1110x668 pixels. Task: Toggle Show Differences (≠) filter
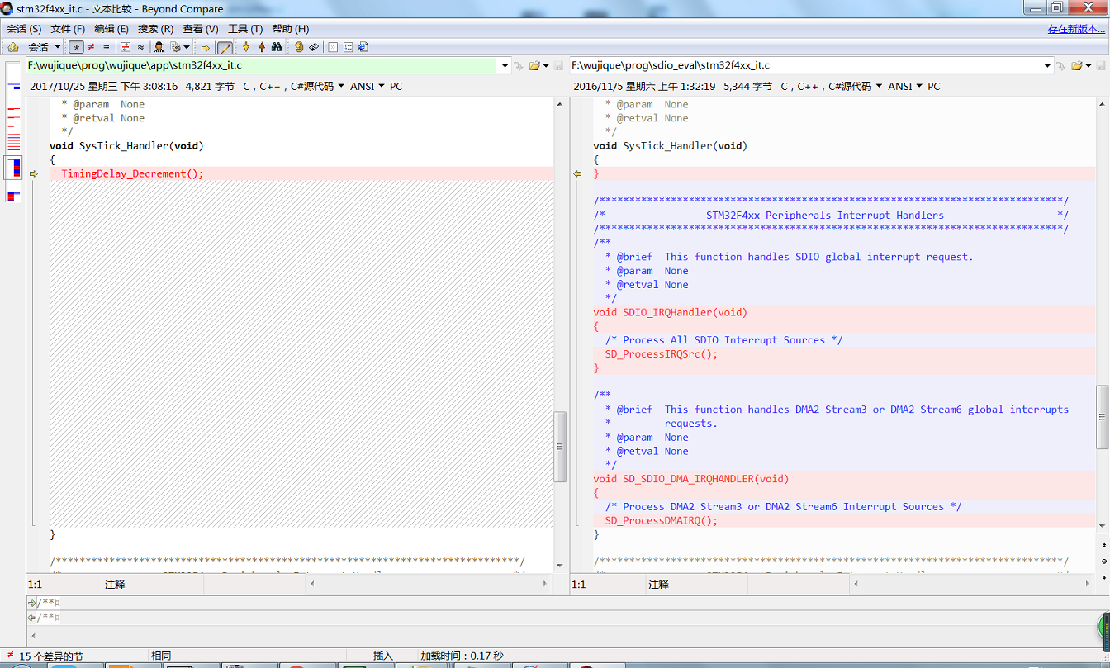91,47
